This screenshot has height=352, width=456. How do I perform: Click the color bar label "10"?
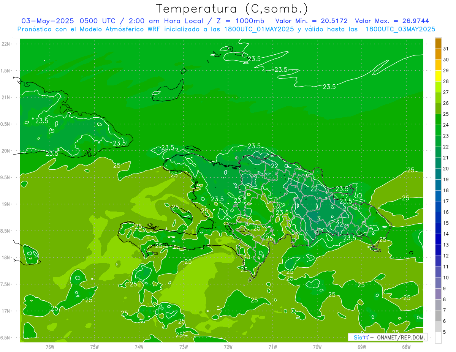point(446,278)
